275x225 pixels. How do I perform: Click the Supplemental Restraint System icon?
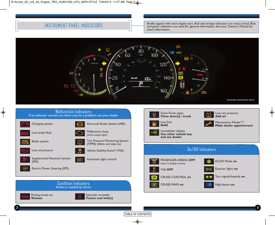click(25, 160)
